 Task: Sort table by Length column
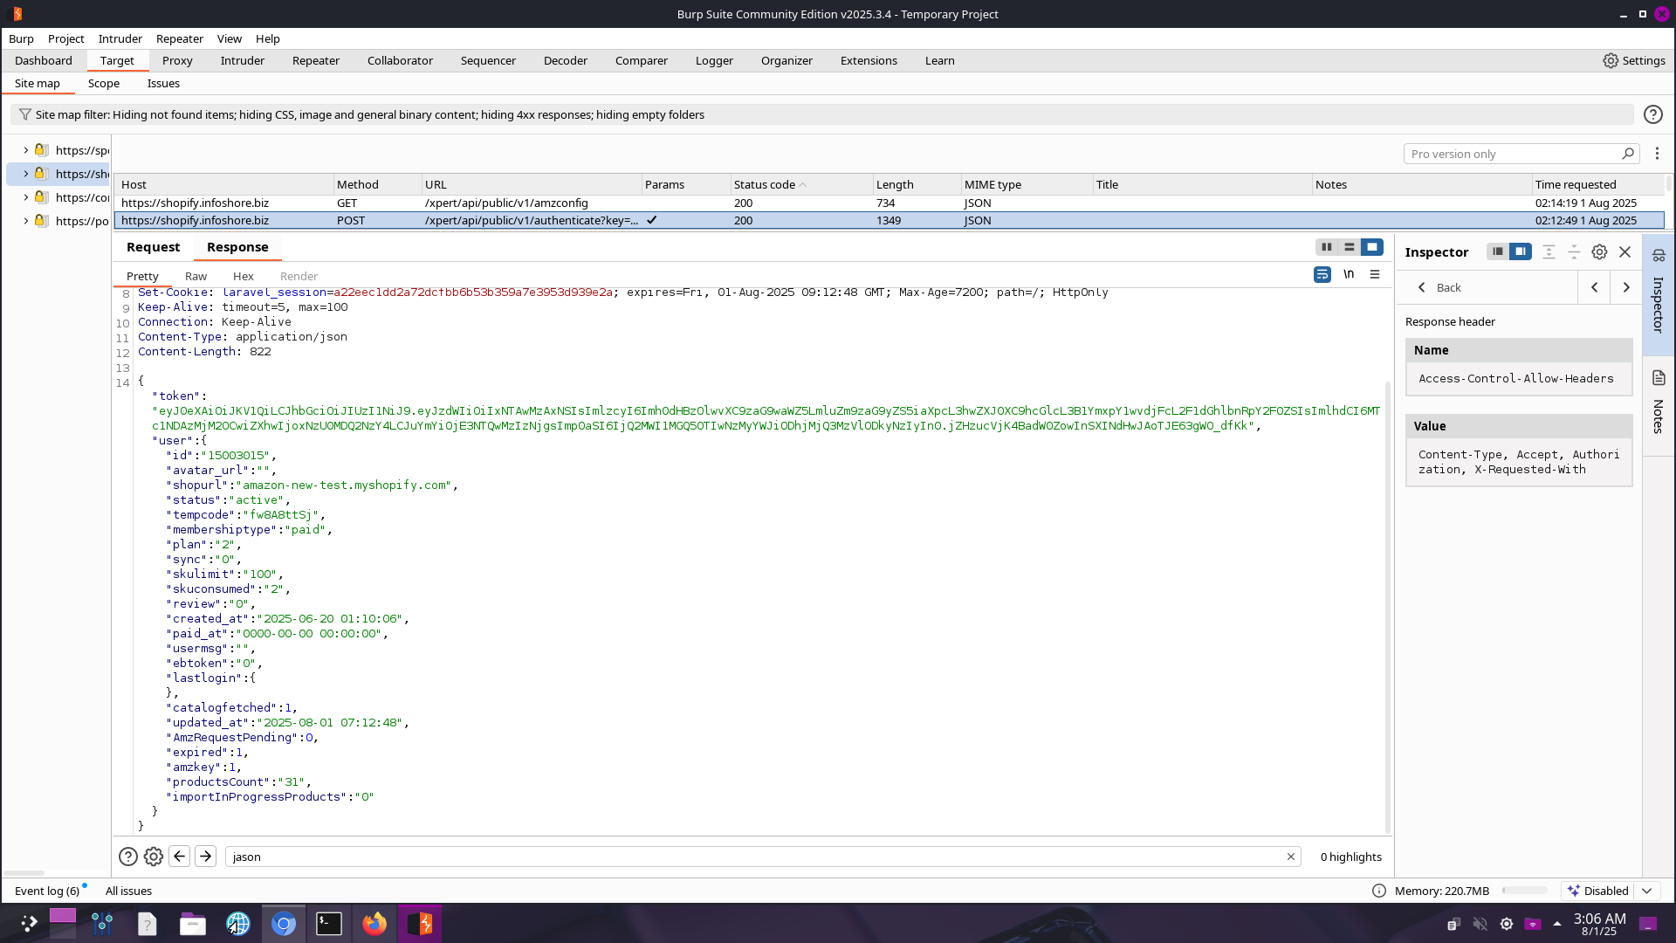pos(917,184)
